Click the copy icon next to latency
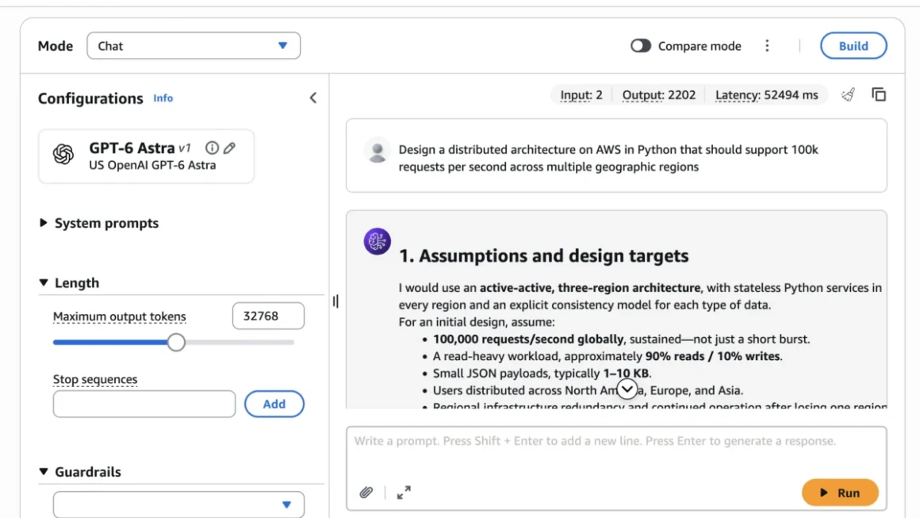The image size is (920, 518). pos(878,94)
